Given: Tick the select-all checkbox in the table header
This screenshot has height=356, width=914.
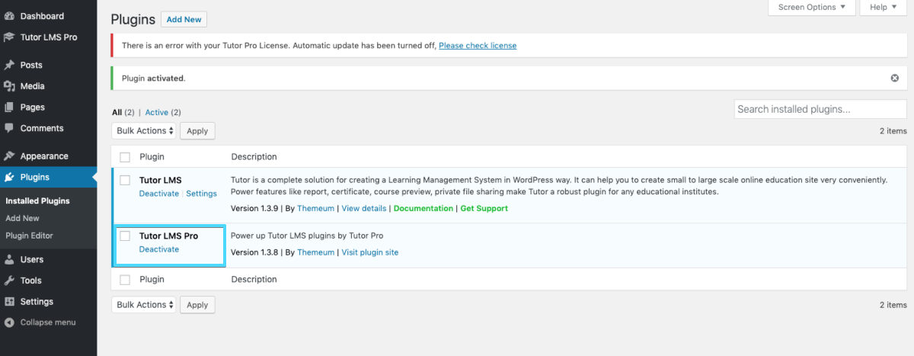Looking at the screenshot, I should click(x=125, y=157).
